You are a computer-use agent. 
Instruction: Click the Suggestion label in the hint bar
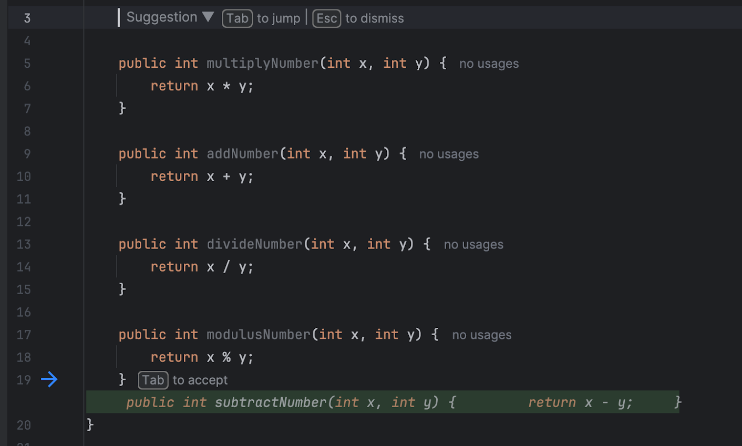[161, 17]
